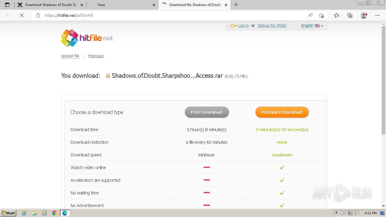Click green checkmark in Watch video online row
Viewport: 386px width, 217px height.
[x=282, y=167]
